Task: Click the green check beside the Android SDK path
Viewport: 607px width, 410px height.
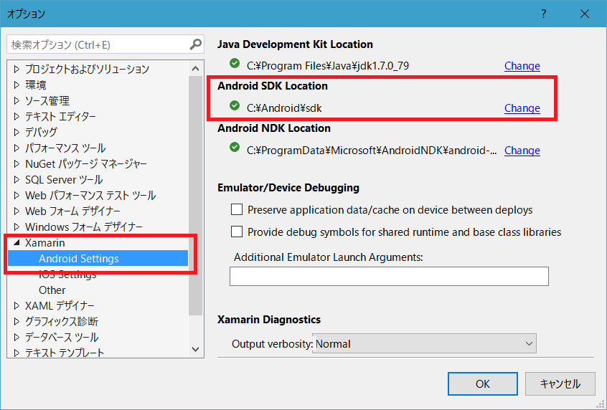Action: tap(235, 105)
